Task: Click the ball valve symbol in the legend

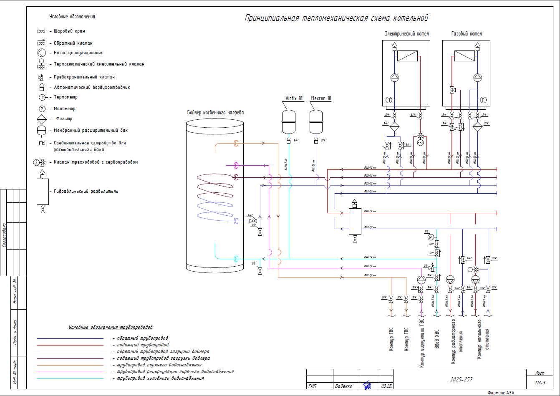Action: (41, 31)
